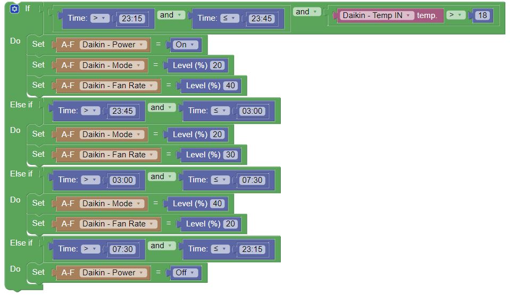Open 'and' dropdown in 07:30–23:15 Else if
510x295 pixels.
coord(162,246)
